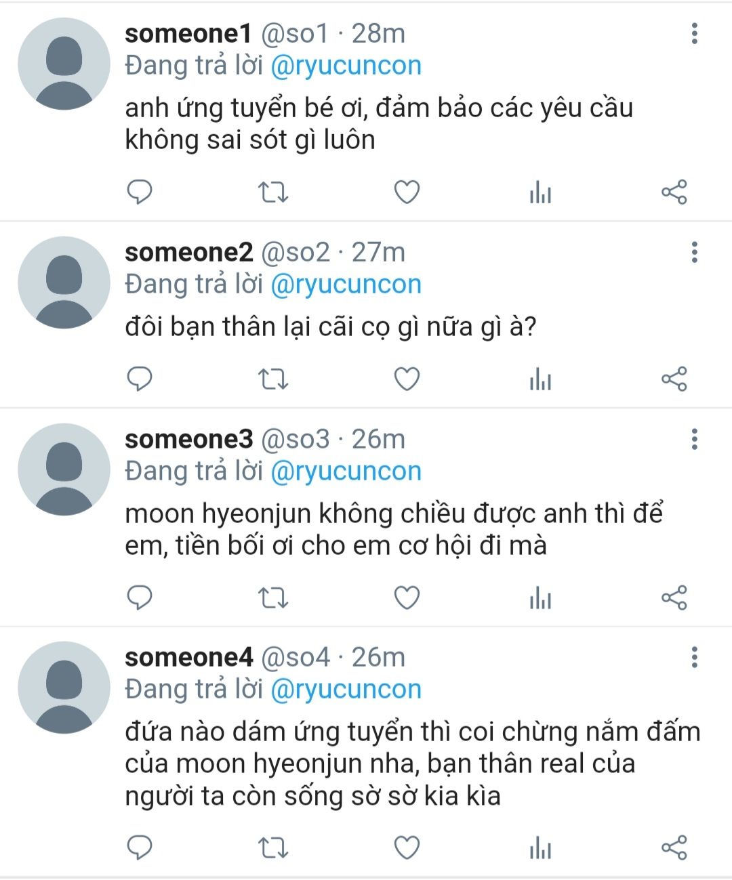Retweet someone1's reply
This screenshot has width=732, height=880.
point(274,193)
